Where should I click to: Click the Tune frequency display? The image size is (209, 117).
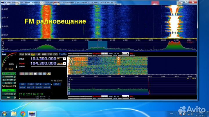coord(43,63)
